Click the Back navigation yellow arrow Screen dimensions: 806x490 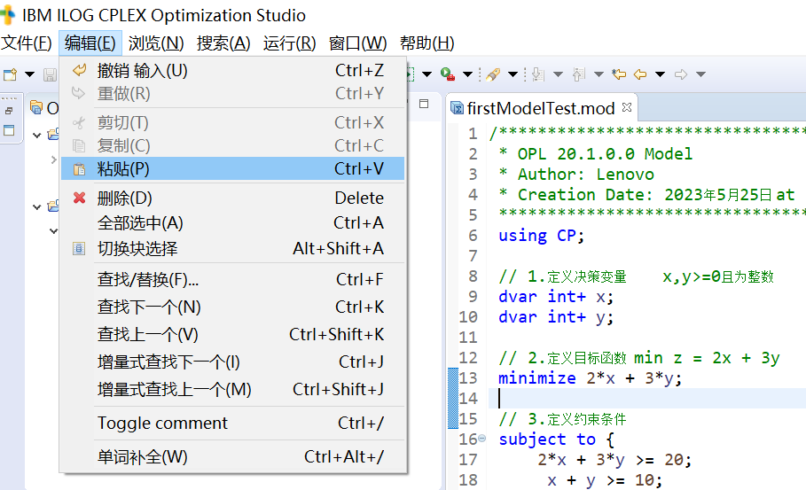640,74
